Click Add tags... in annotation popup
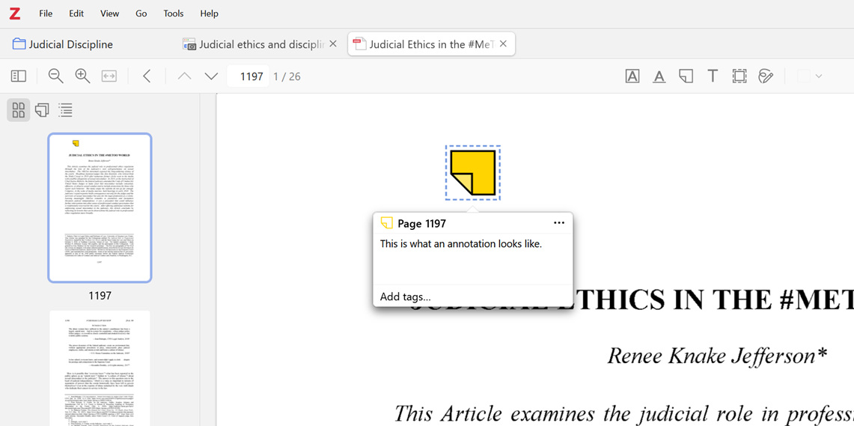 click(406, 297)
